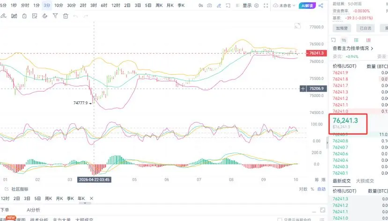Click the 筹 chip distribution button
The image size is (388, 221).
click(x=317, y=179)
